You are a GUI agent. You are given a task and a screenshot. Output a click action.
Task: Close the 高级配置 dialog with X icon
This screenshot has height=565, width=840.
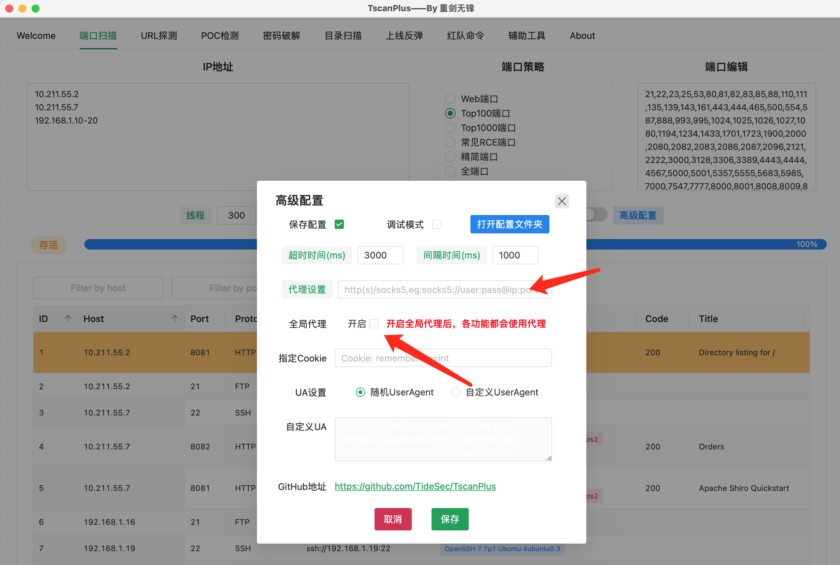561,201
